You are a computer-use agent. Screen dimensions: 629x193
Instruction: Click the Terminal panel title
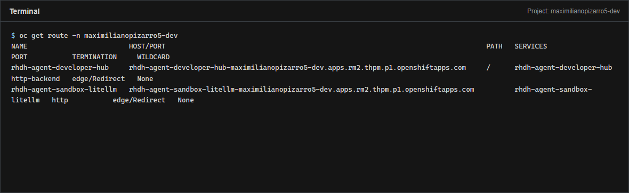(25, 11)
